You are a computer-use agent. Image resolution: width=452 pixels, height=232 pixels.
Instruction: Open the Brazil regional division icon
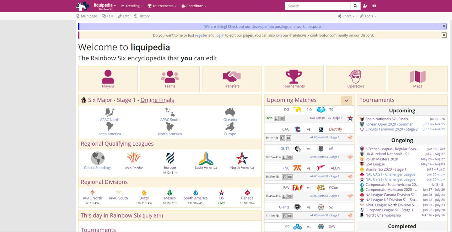tap(144, 192)
